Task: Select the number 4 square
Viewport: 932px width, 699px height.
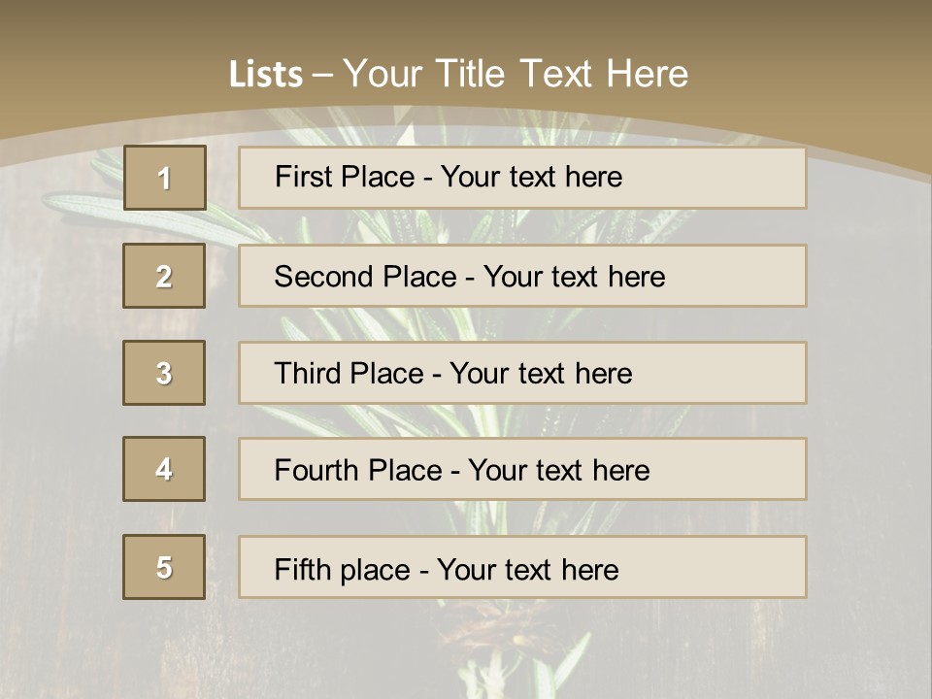Action: (x=164, y=469)
